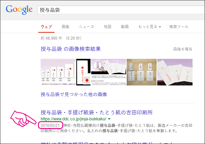Click the Google logo
The height and width of the screenshot is (144, 205).
19,10
